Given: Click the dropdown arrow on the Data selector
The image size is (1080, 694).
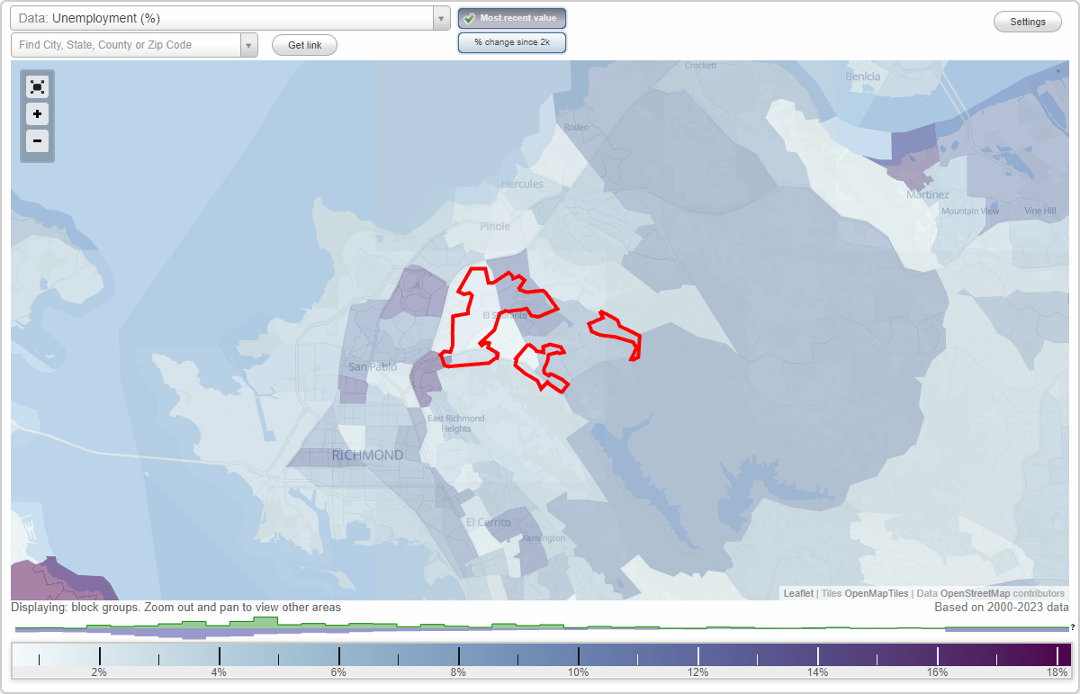Looking at the screenshot, I should pyautogui.click(x=440, y=18).
